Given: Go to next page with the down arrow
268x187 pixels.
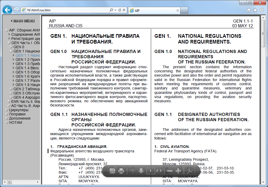Looking at the screenshot, I should coord(141,171).
